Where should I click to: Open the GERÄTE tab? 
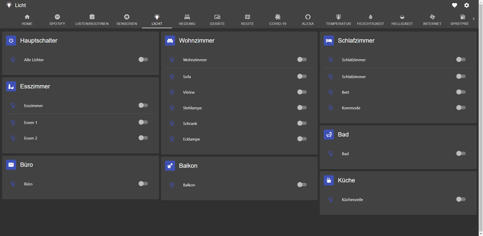click(217, 20)
